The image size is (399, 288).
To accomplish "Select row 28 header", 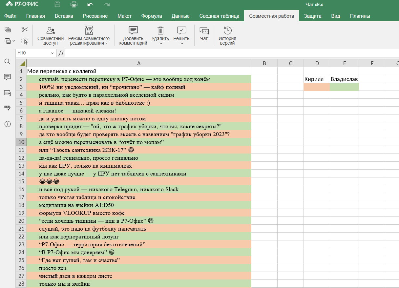I will (21, 284).
